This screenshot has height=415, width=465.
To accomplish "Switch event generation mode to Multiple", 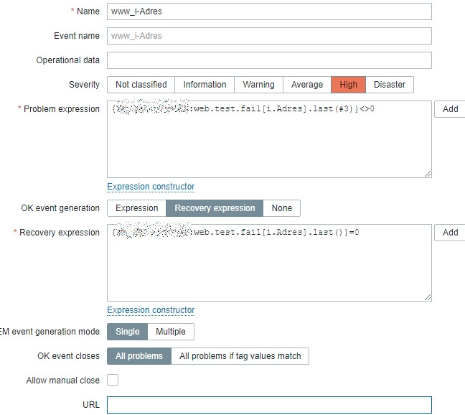I will [x=171, y=332].
